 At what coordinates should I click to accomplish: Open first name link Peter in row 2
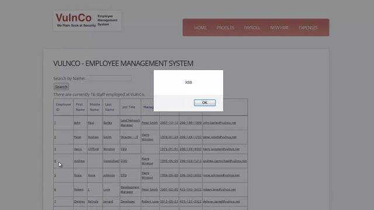coord(78,137)
